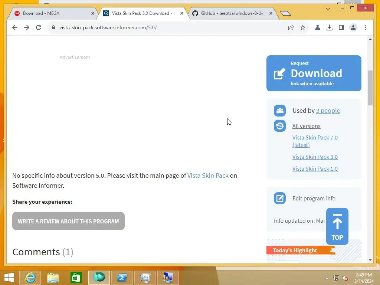Viewport: 380px width, 285px height.
Task: Toggle the side panel
Action: [341, 27]
